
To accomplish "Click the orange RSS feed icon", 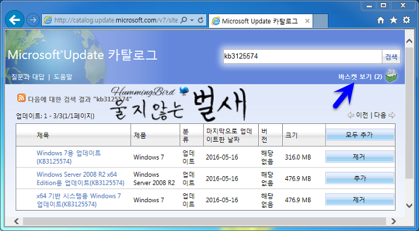I will (x=22, y=98).
